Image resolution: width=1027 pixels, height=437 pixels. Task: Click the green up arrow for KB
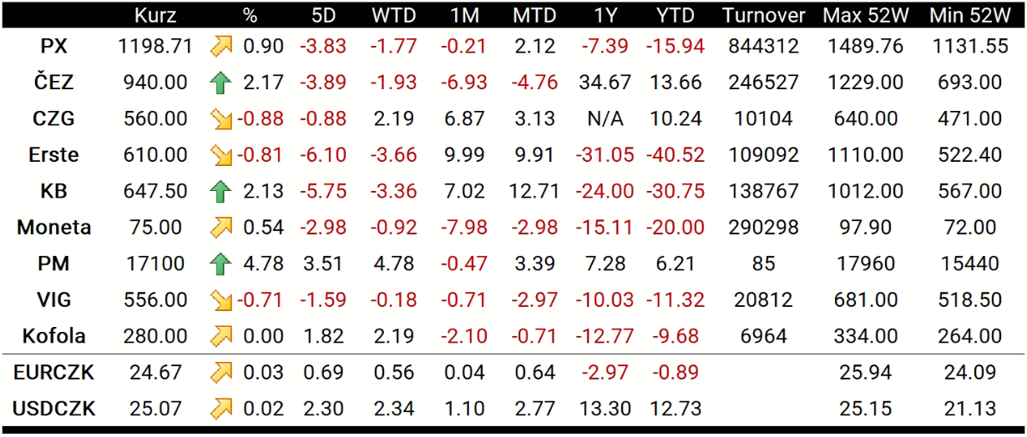(x=220, y=192)
